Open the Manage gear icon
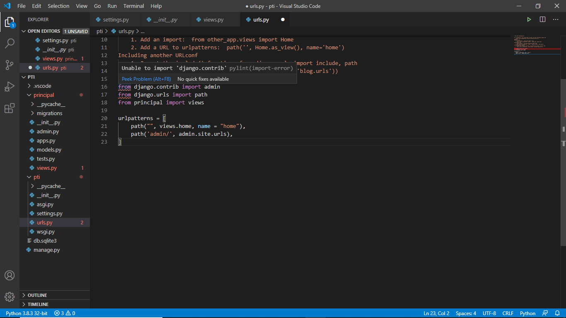 point(10,297)
